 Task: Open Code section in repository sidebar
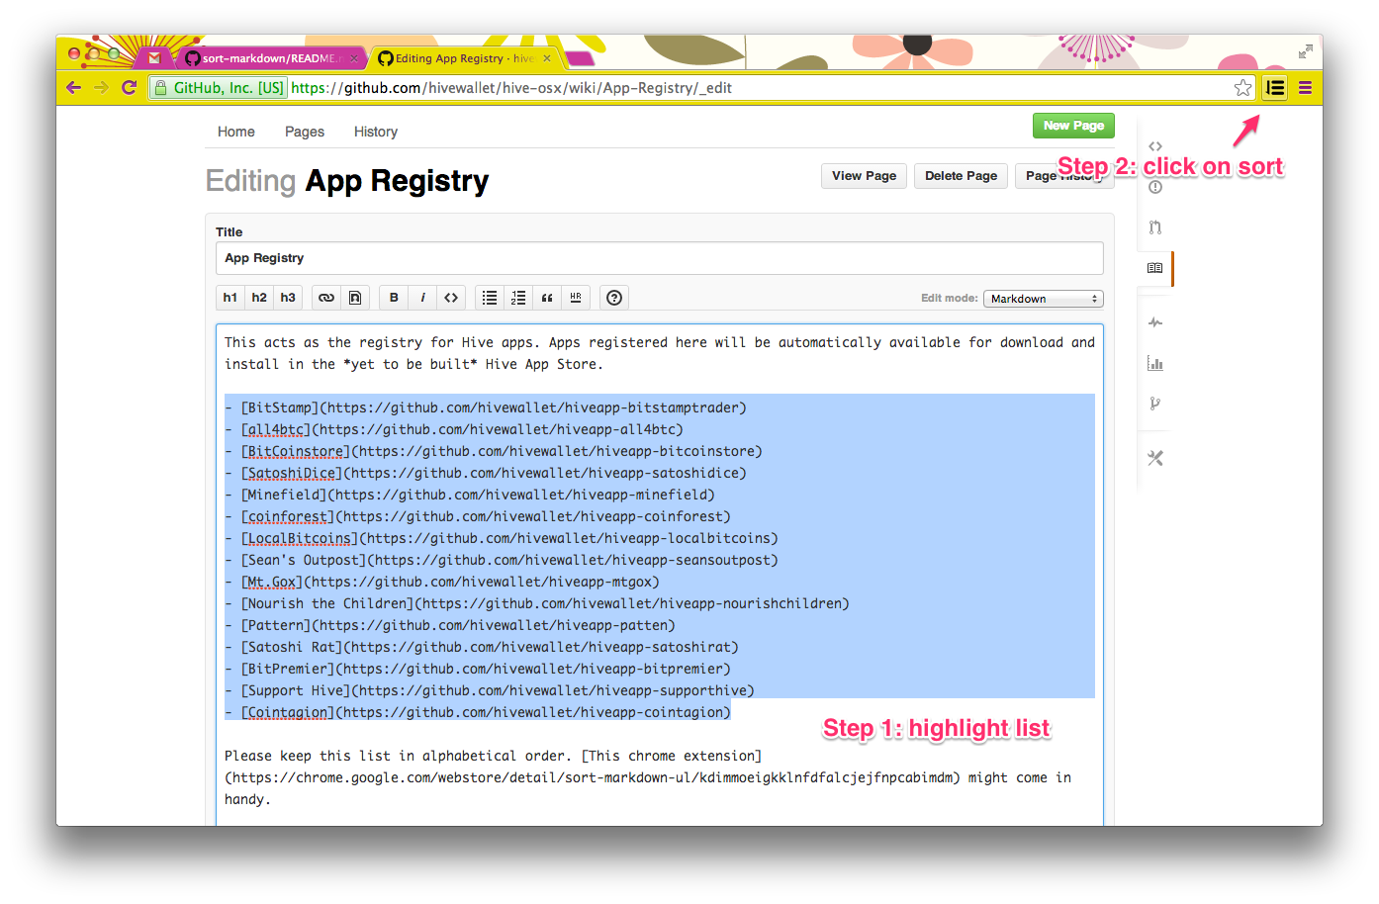tap(1154, 146)
